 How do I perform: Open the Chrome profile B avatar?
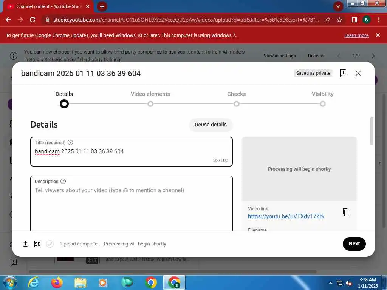pyautogui.click(x=367, y=20)
